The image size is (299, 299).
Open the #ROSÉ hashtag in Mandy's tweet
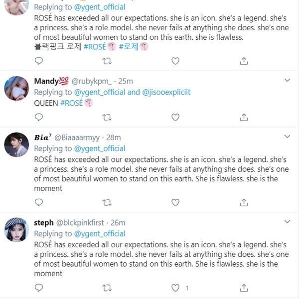tap(71, 103)
